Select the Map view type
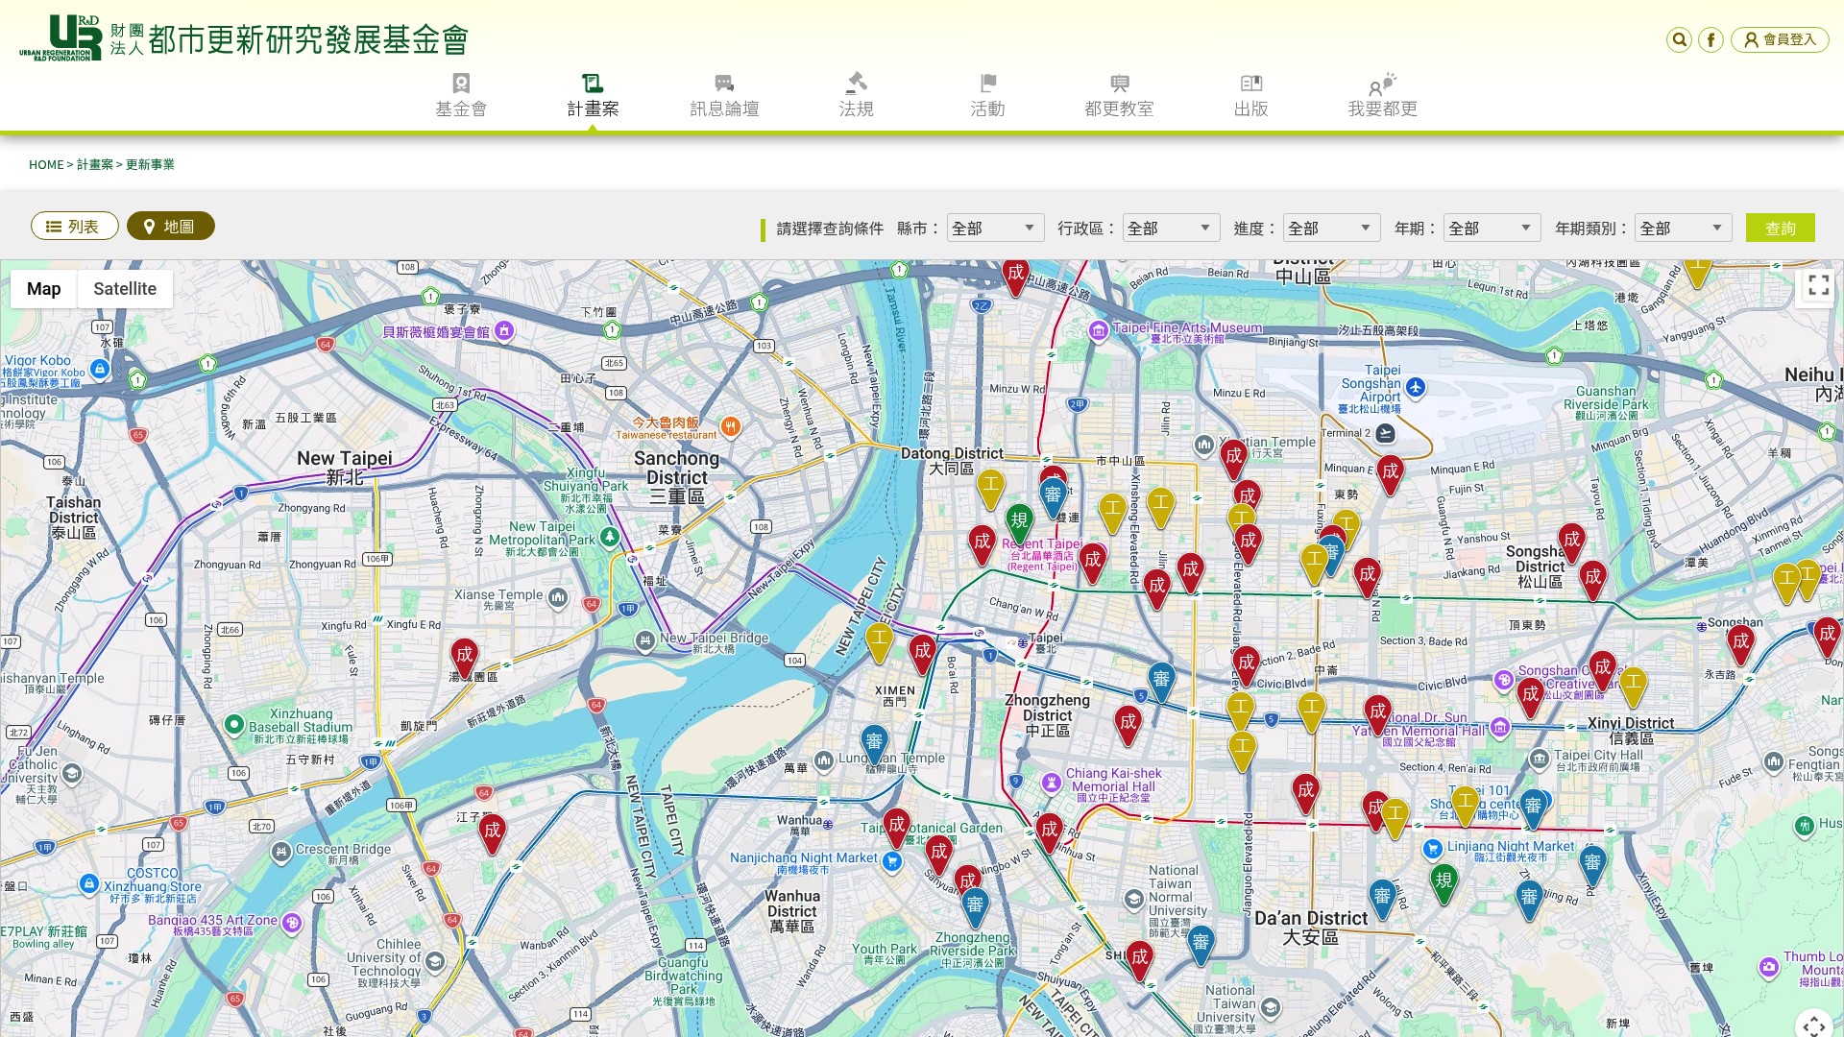Image resolution: width=1844 pixels, height=1037 pixels. [44, 289]
